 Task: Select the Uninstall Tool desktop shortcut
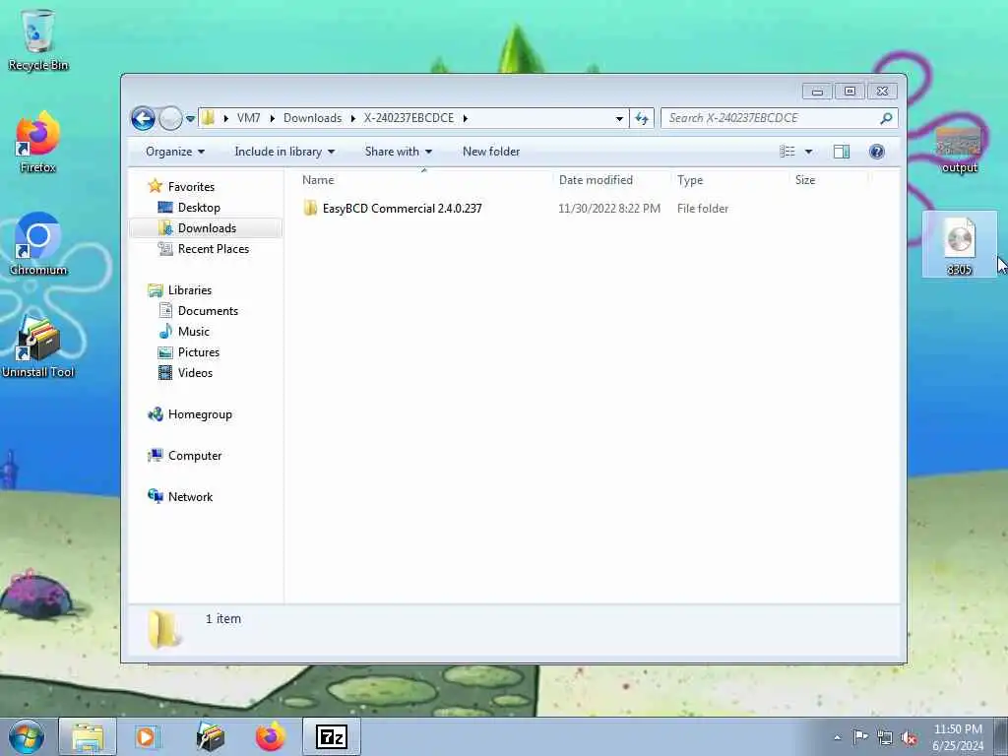tap(38, 347)
